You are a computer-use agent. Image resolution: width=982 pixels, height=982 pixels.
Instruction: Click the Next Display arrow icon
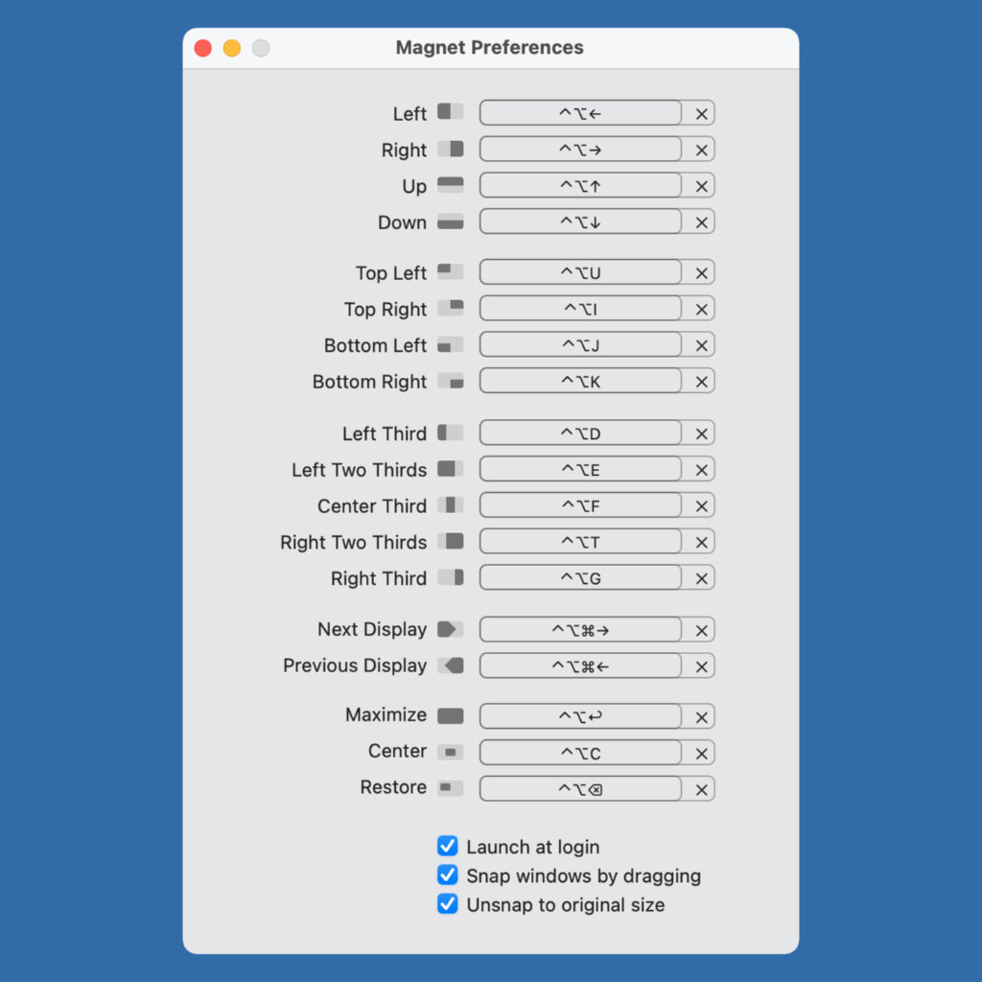click(450, 629)
